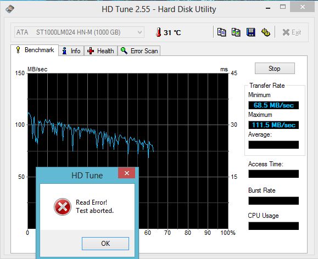Click the Stop button
The image size is (318, 259).
[275, 69]
